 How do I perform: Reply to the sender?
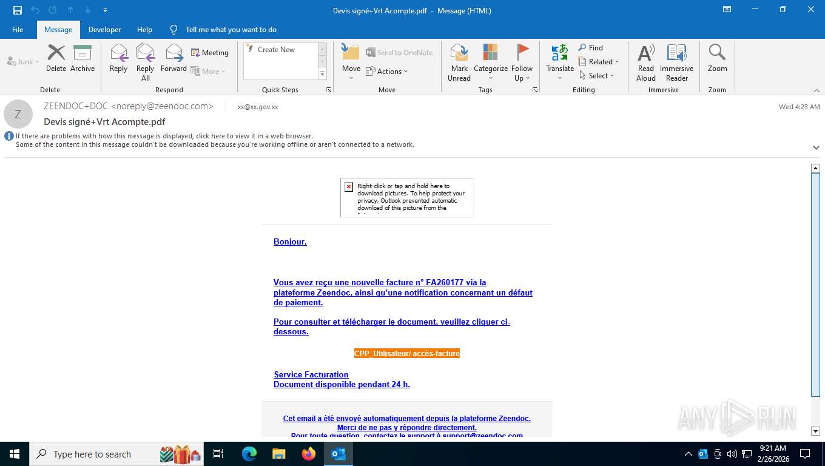point(119,58)
